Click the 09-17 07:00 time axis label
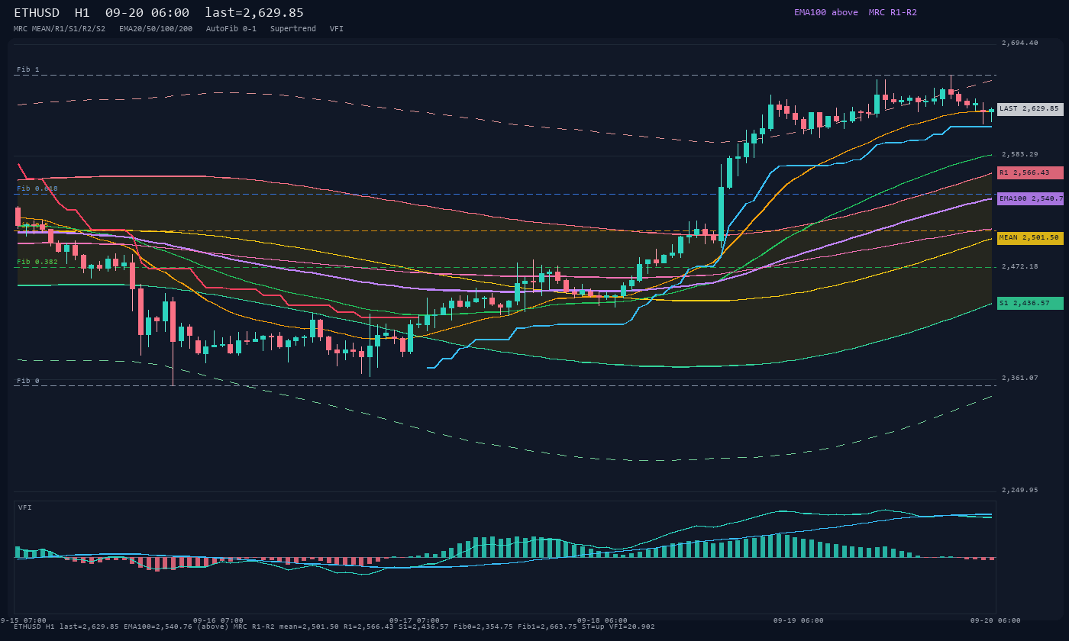 point(415,620)
